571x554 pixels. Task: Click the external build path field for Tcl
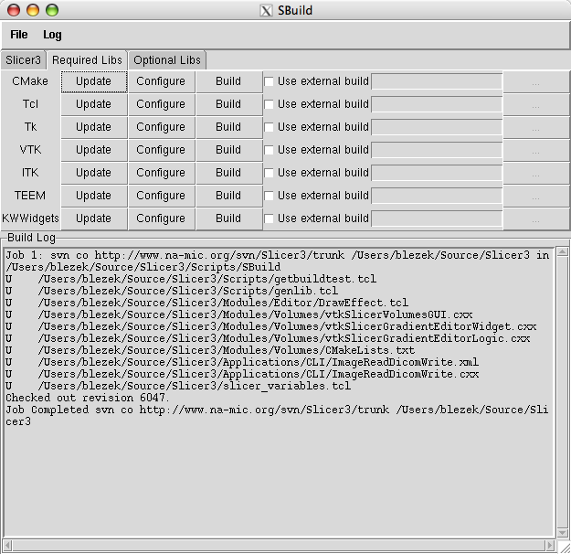[437, 104]
